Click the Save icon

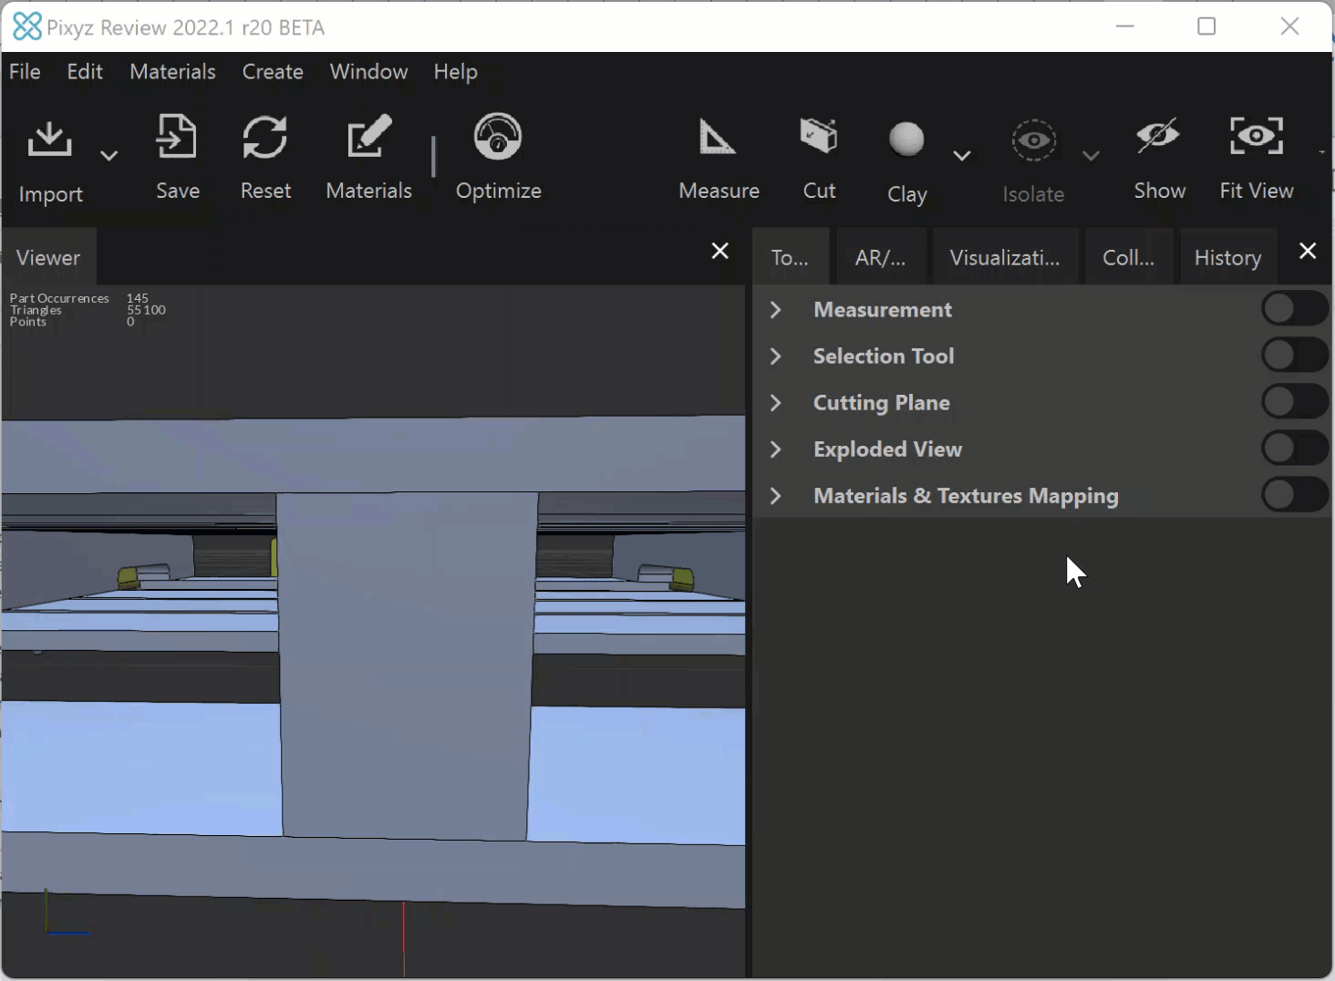click(x=177, y=137)
